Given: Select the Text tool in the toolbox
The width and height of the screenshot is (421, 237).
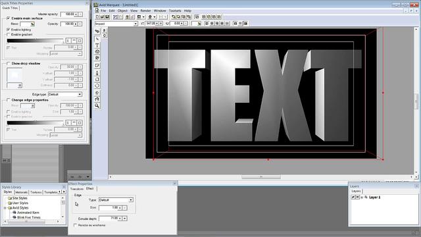Looking at the screenshot, I should [x=97, y=45].
